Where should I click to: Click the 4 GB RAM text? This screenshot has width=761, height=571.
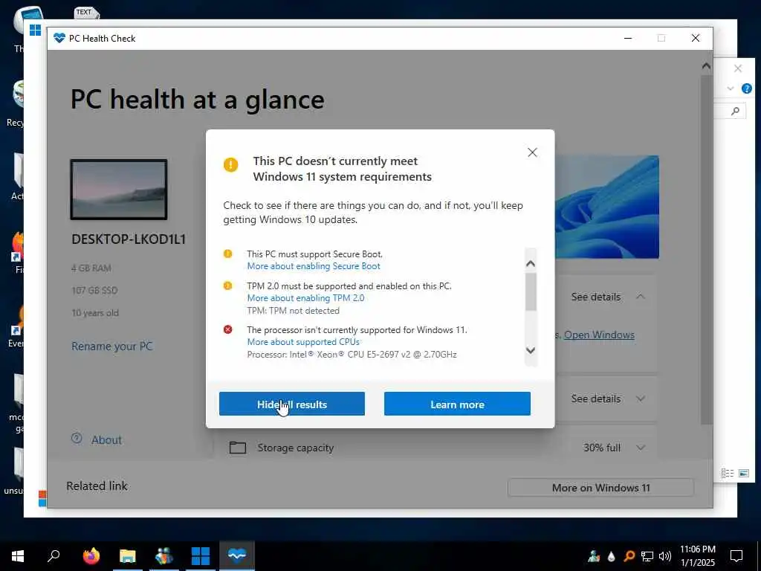pos(91,268)
